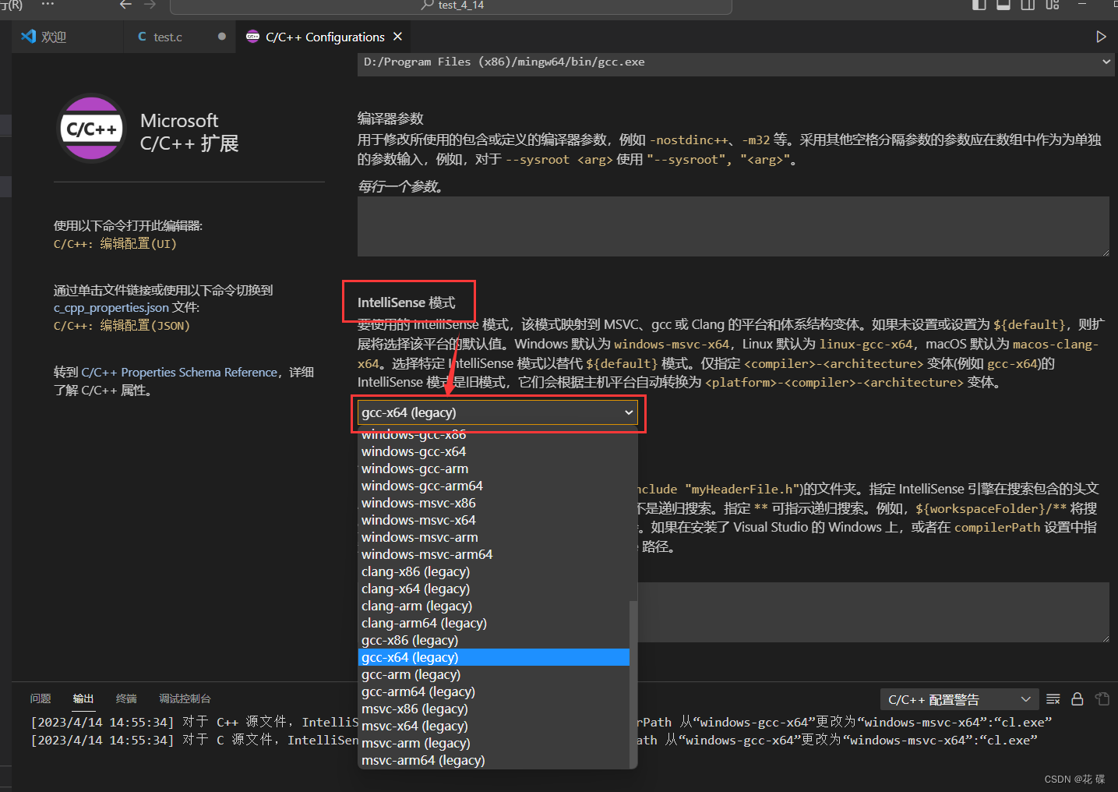The width and height of the screenshot is (1118, 792).
Task: Select highlighted gcc-x64 (legacy) list option
Action: point(493,657)
